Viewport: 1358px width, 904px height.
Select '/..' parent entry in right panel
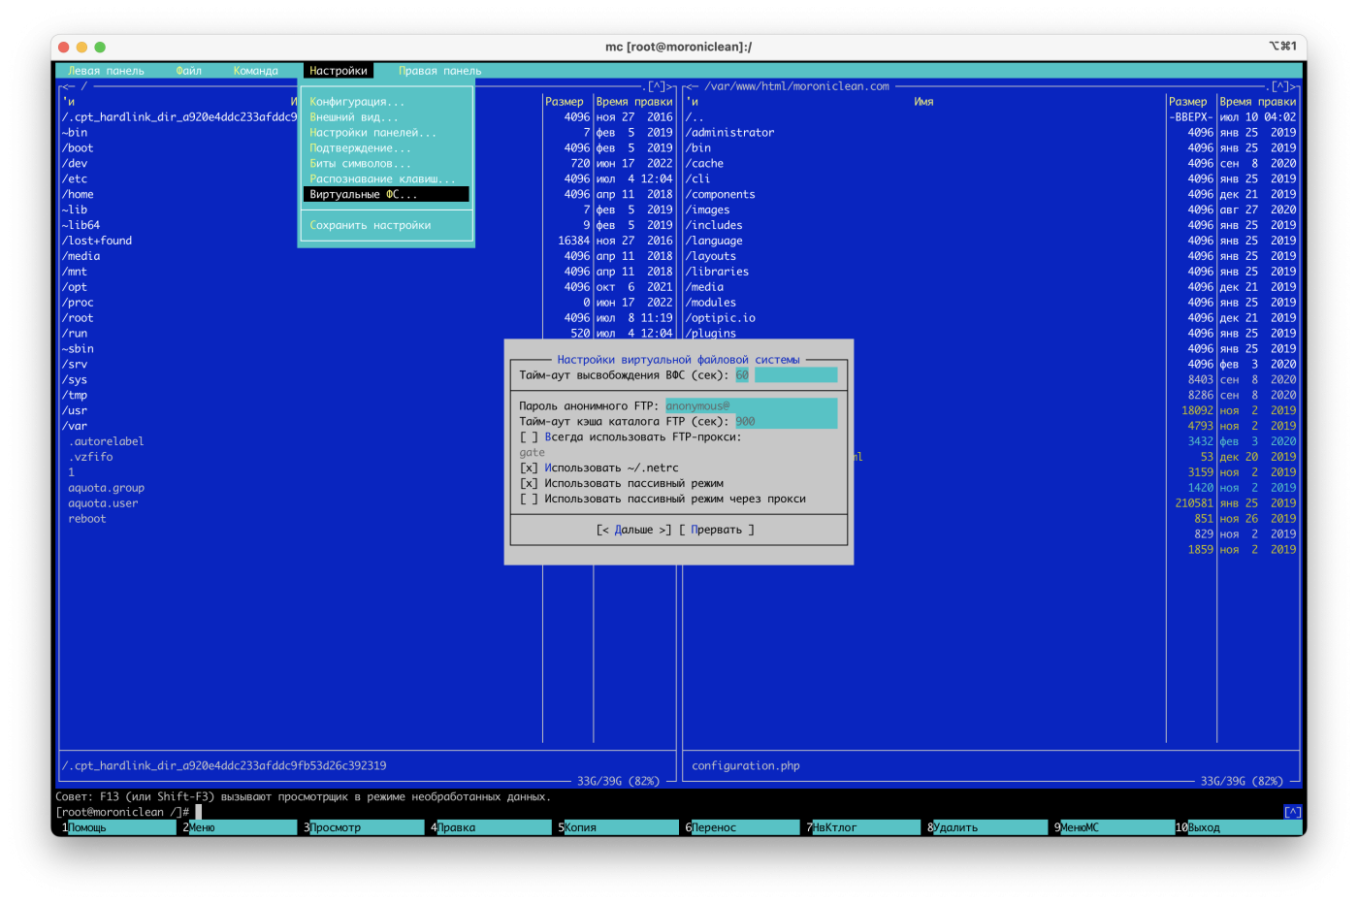pyautogui.click(x=695, y=117)
